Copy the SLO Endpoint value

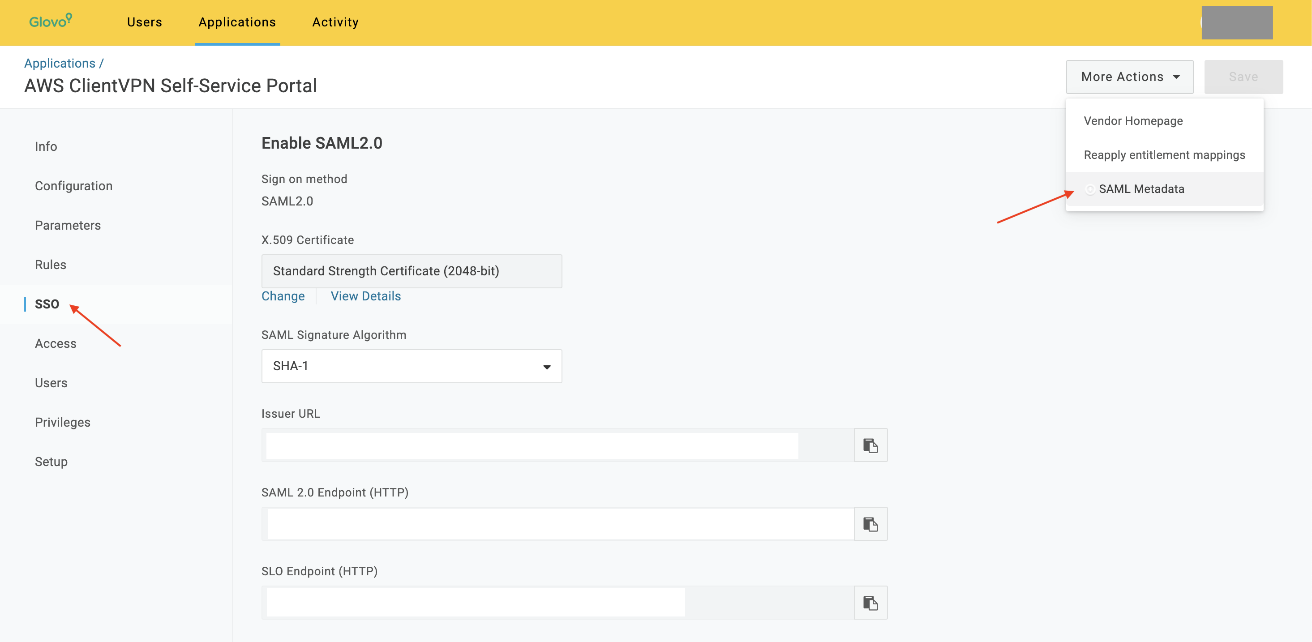coord(870,603)
